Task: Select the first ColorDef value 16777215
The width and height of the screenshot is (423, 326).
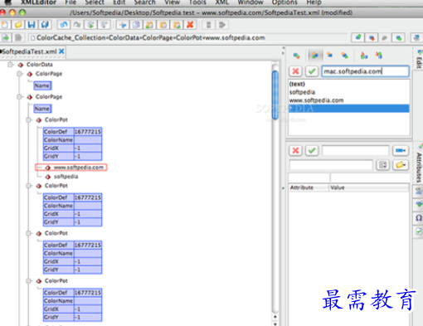Action: click(88, 132)
